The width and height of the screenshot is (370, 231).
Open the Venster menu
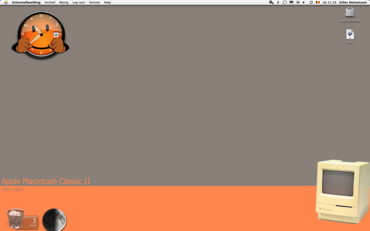[94, 2]
